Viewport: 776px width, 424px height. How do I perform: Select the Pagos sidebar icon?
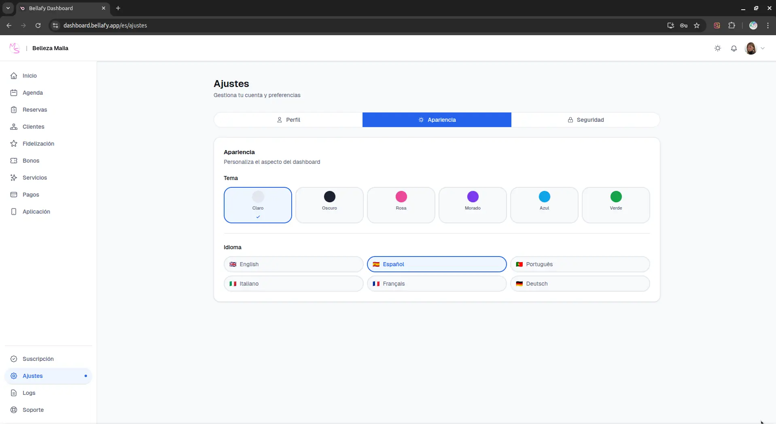[x=14, y=195]
